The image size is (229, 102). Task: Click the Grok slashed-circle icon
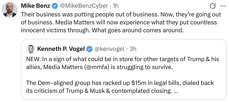pyautogui.click(x=213, y=6)
